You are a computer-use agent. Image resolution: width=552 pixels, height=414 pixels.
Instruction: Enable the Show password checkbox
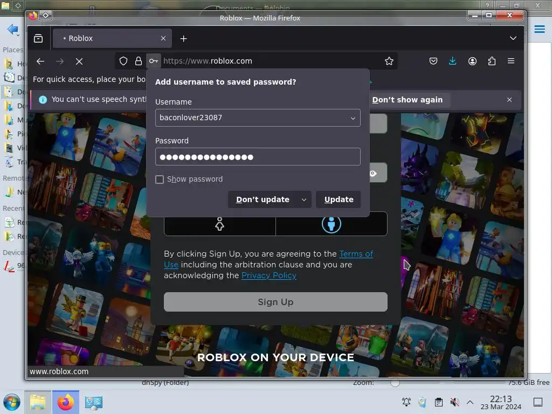pos(160,180)
